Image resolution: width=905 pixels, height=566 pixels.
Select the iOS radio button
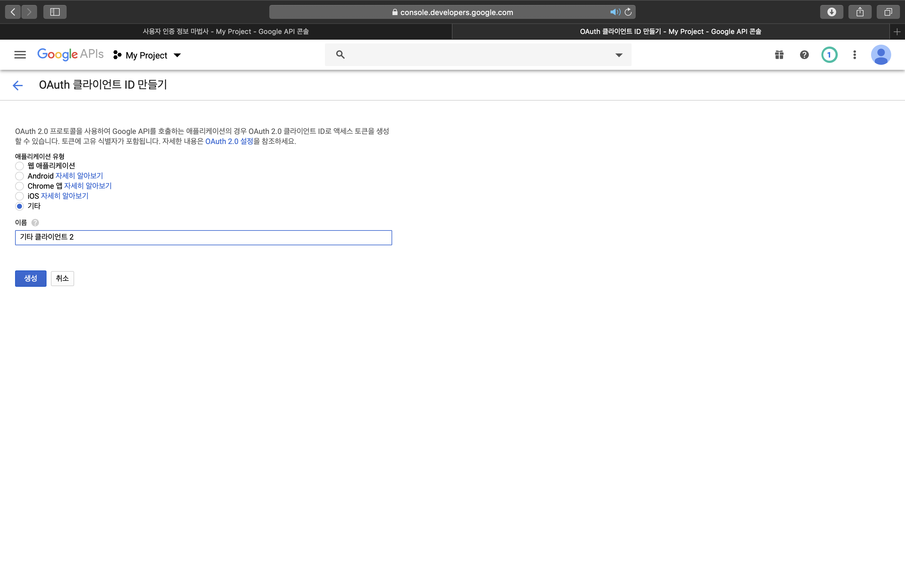(19, 196)
